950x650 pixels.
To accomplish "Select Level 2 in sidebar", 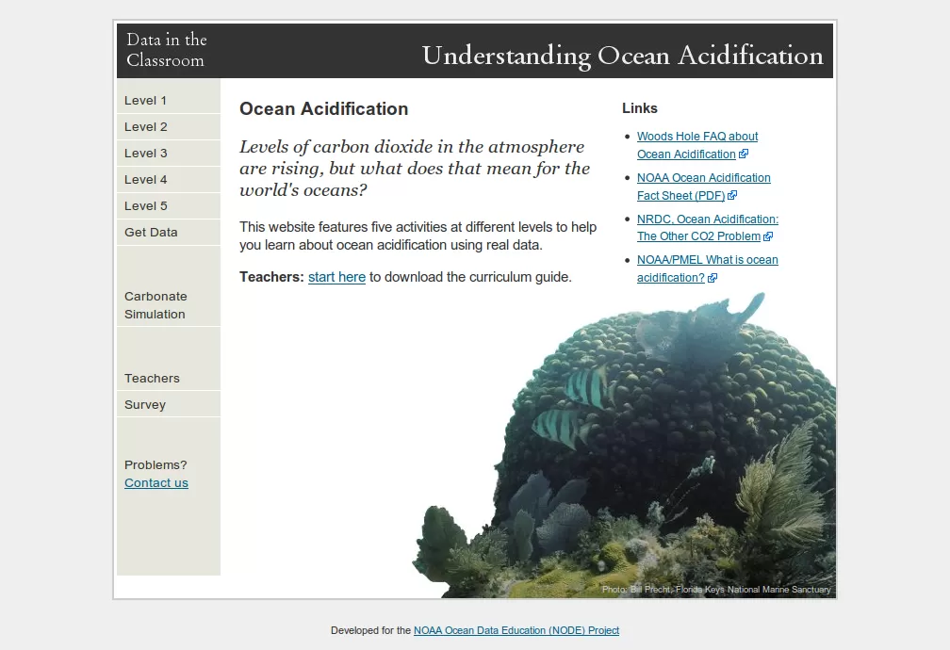I will pyautogui.click(x=146, y=127).
